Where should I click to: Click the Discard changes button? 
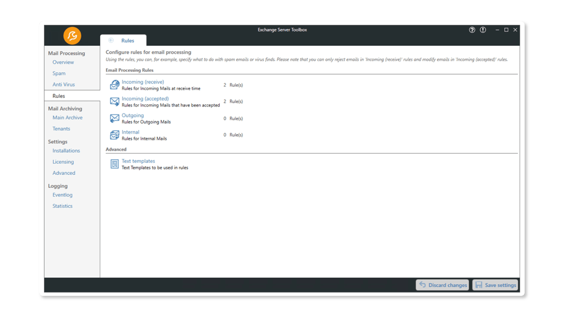pyautogui.click(x=443, y=285)
